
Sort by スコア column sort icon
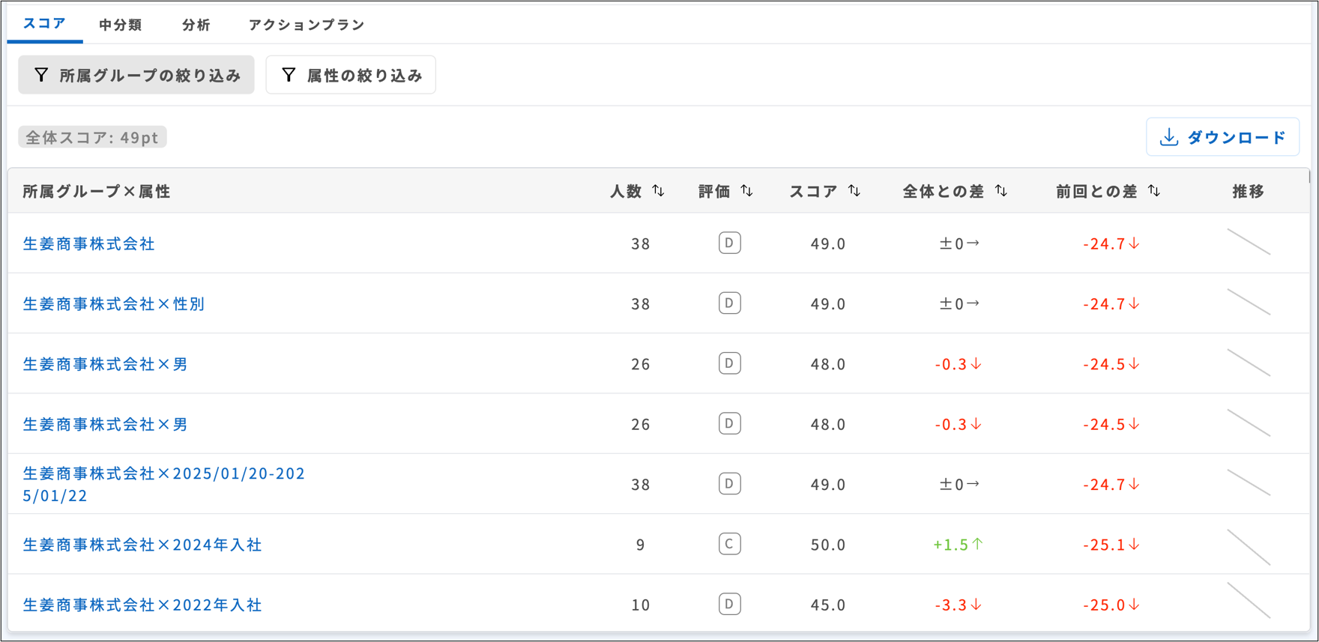854,191
